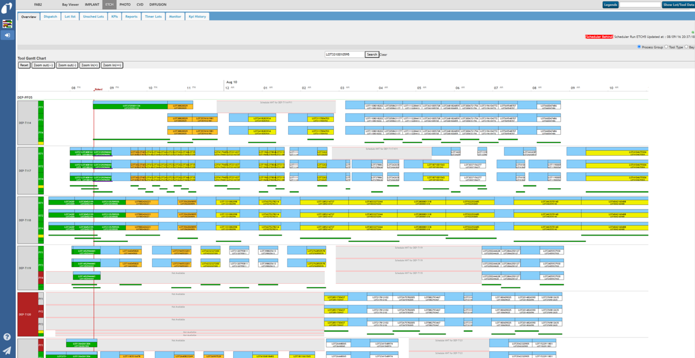This screenshot has height=358, width=695.
Task: Open the Dispatch tab
Action: [50, 16]
